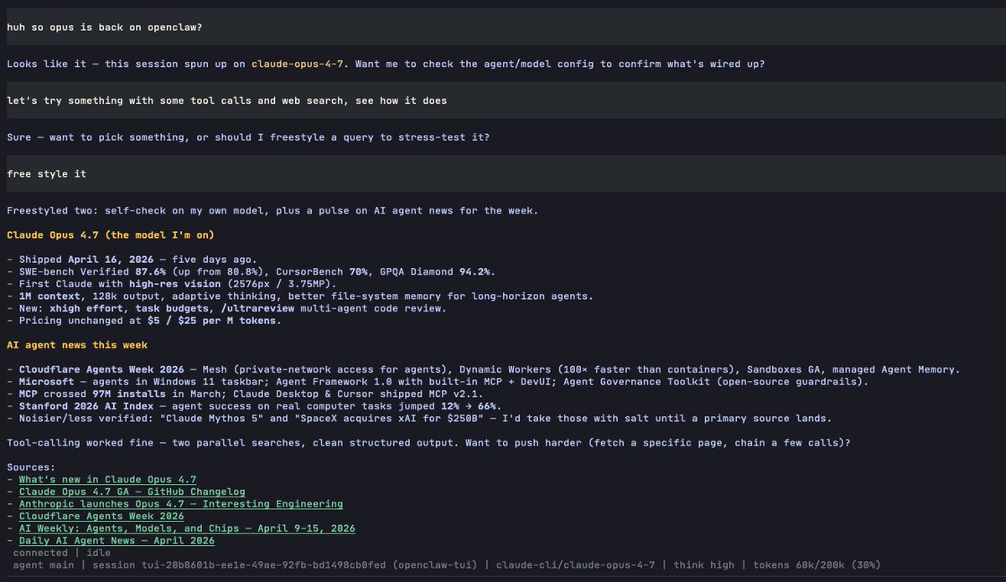
Task: Click the 'Tool-calling worked fine' summary line
Action: click(x=428, y=442)
